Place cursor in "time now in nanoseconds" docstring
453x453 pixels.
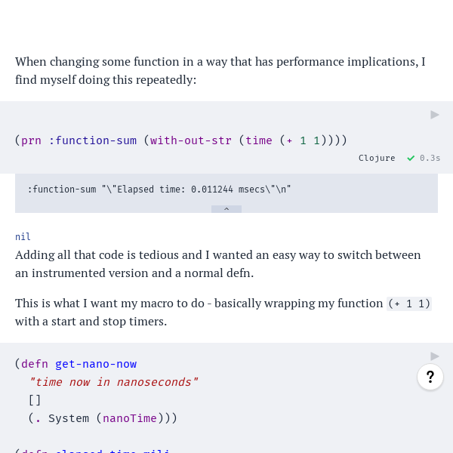(113, 382)
